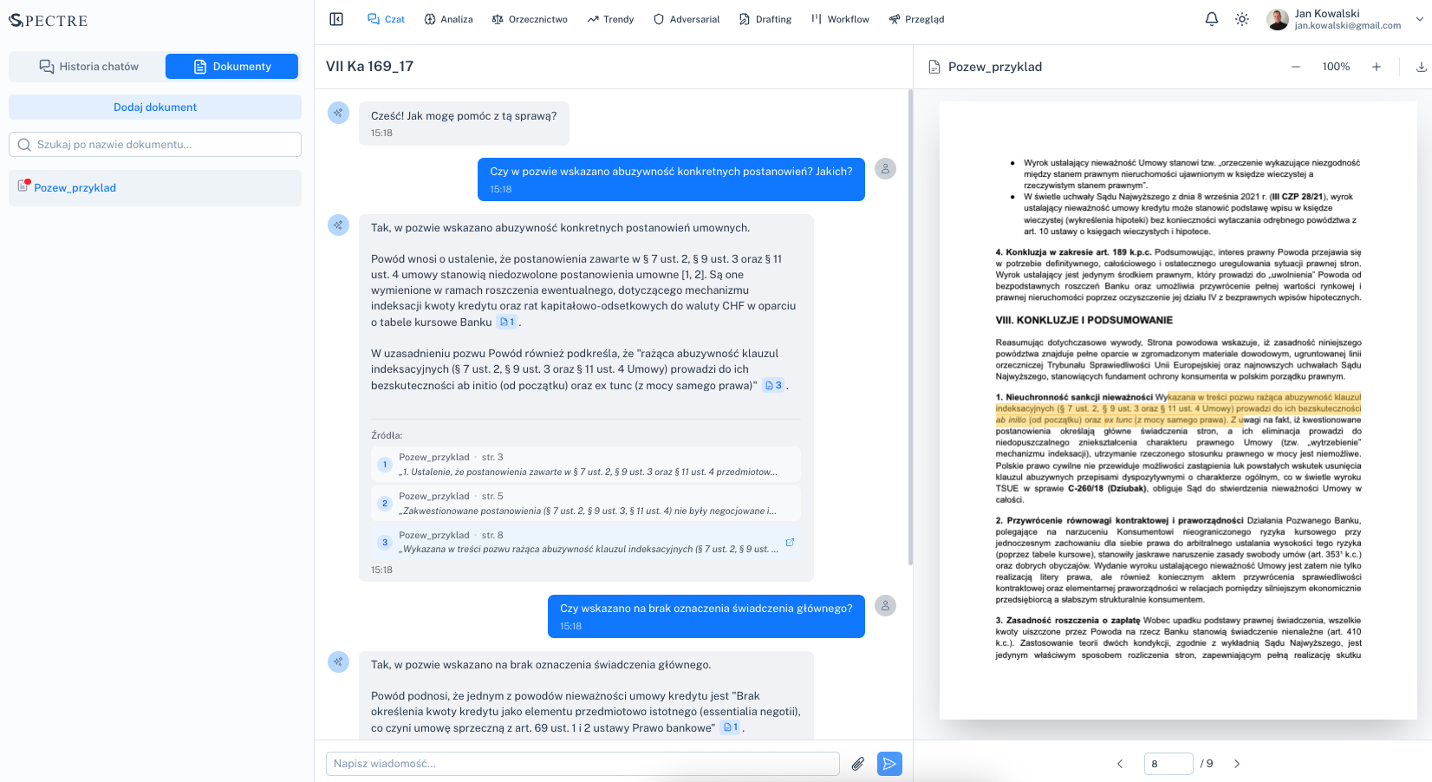Viewport: 1432px width, 782px height.
Task: Open external link on citation source 3
Action: pyautogui.click(x=790, y=542)
